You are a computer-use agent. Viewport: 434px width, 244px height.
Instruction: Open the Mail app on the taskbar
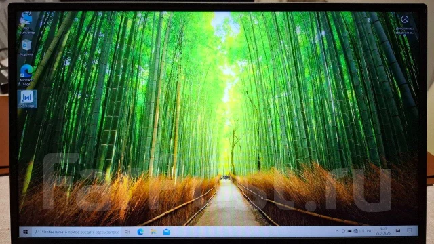coord(166,232)
